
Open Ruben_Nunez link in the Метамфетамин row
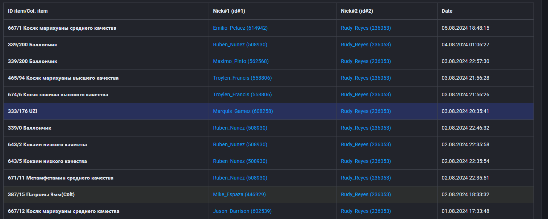coord(240,178)
